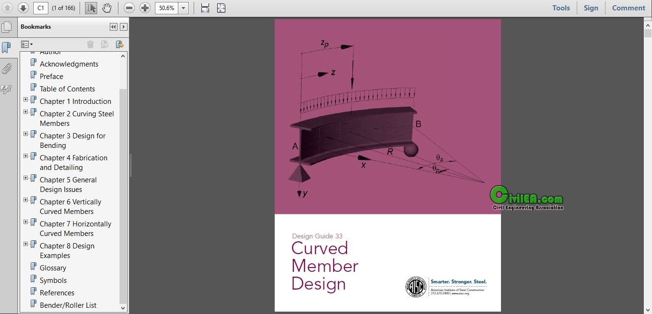Open Chapter 3 Design for Bending bookmark
Image resolution: width=652 pixels, height=314 pixels.
pos(72,140)
